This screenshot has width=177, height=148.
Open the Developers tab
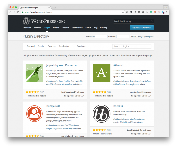click(x=82, y=46)
